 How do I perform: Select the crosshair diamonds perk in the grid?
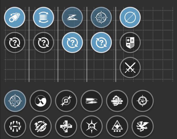point(101,17)
